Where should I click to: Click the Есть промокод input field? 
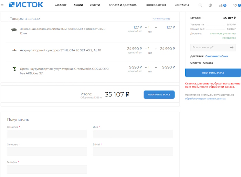pos(209,47)
